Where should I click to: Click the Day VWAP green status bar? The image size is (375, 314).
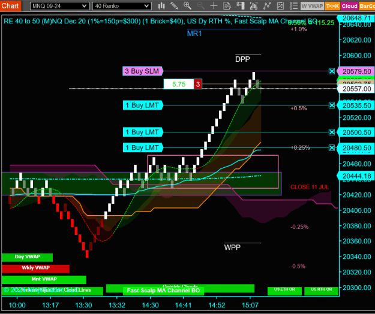pyautogui.click(x=27, y=257)
